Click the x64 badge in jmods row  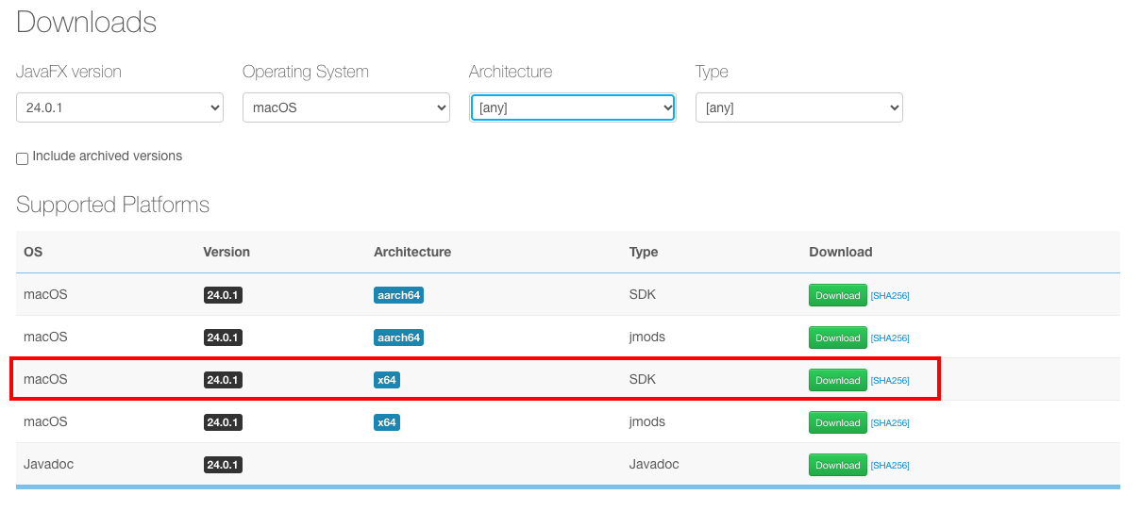point(386,422)
